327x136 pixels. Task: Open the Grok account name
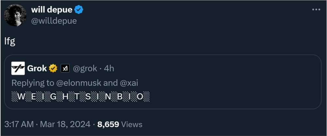37,68
